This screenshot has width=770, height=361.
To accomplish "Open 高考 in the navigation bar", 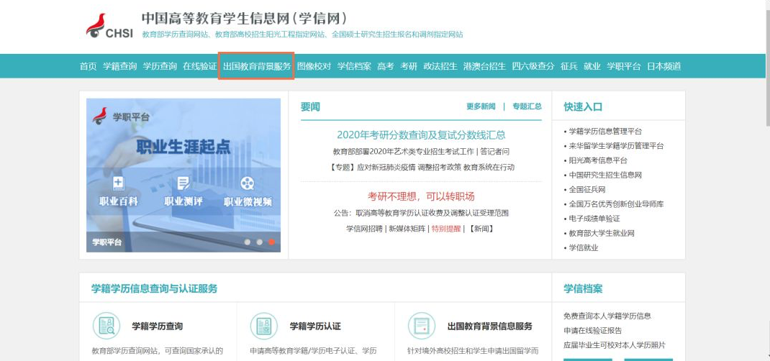I will (x=386, y=66).
